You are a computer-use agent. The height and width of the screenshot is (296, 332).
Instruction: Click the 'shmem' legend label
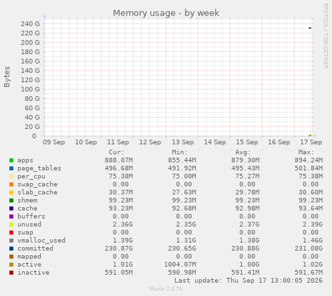pos(27,200)
